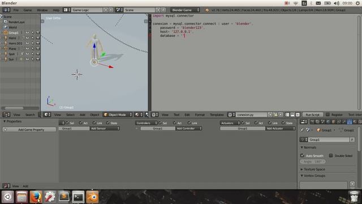Click the scene browse icon beside Scene field
This screenshot has height=204, width=362.
point(119,10)
